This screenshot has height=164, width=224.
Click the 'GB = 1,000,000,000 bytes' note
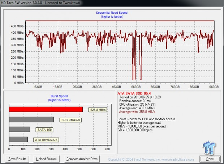point(135,130)
